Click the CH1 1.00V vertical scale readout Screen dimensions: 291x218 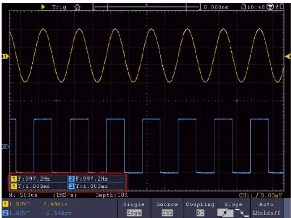(20, 204)
